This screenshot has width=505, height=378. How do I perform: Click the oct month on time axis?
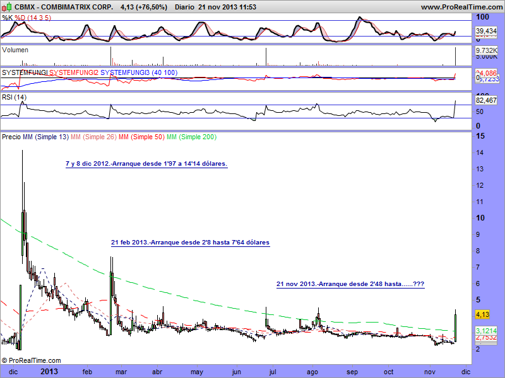click(x=388, y=372)
